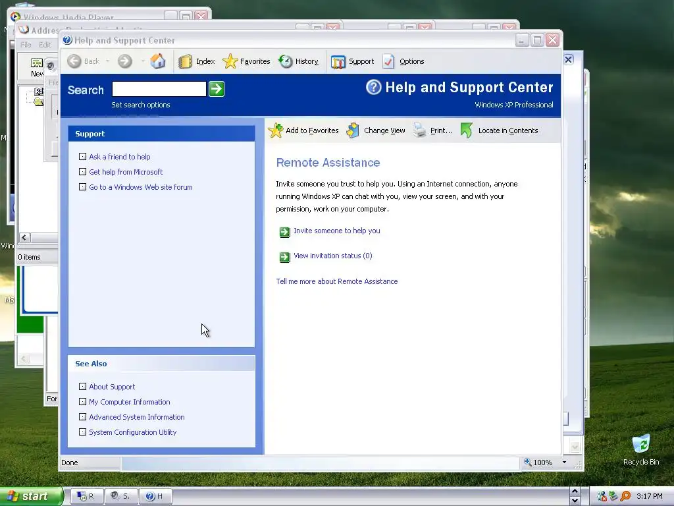Expand taskbar scroll up arrow
The height and width of the screenshot is (506, 674).
click(x=575, y=492)
